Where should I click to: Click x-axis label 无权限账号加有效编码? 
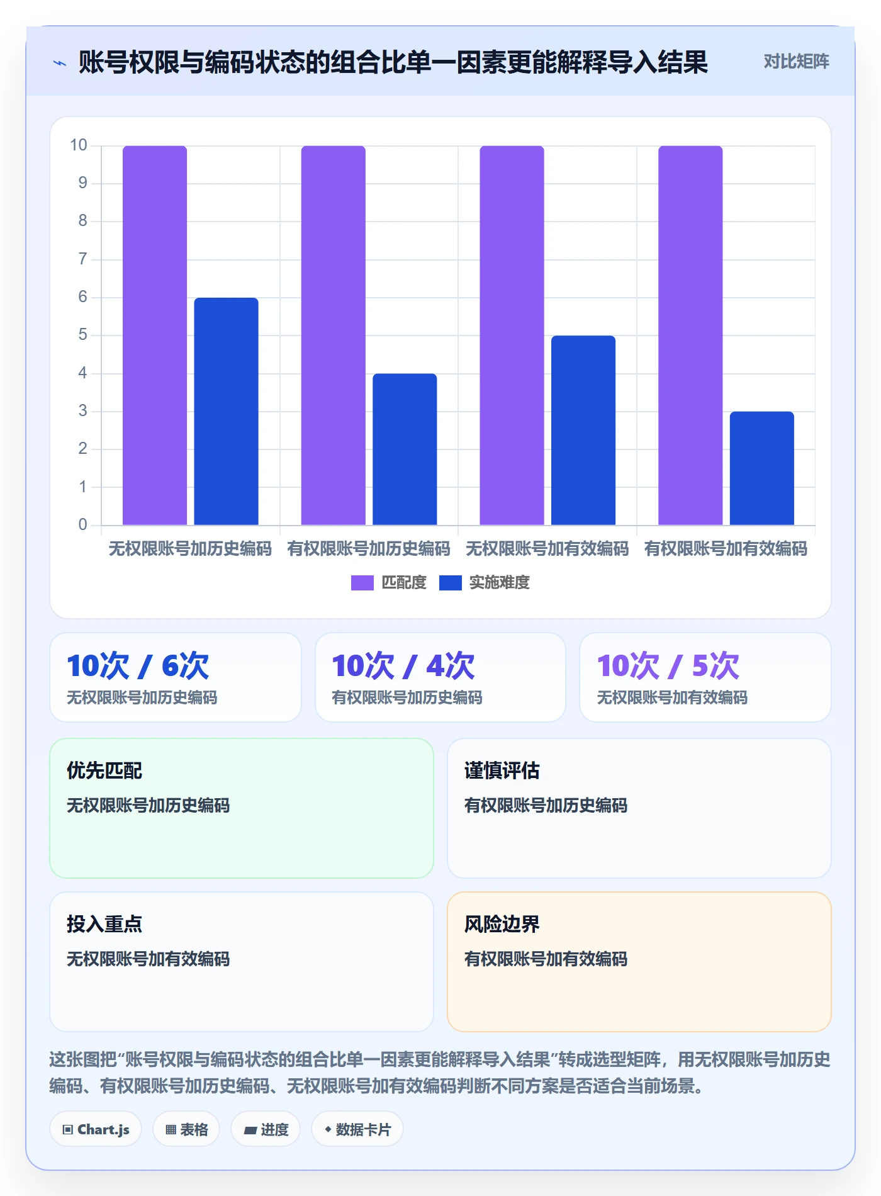[547, 549]
